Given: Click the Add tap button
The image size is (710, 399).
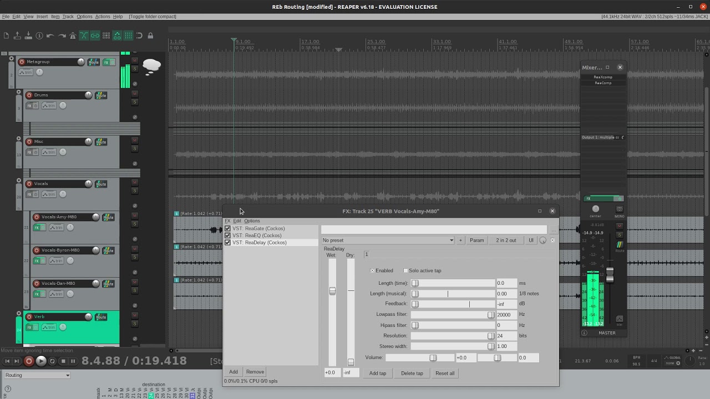Looking at the screenshot, I should [378, 374].
